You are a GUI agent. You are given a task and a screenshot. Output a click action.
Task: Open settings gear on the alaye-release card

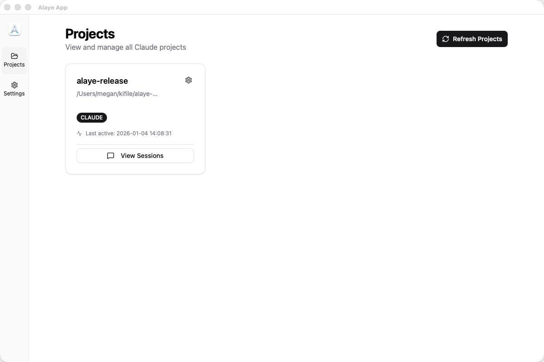pyautogui.click(x=189, y=80)
